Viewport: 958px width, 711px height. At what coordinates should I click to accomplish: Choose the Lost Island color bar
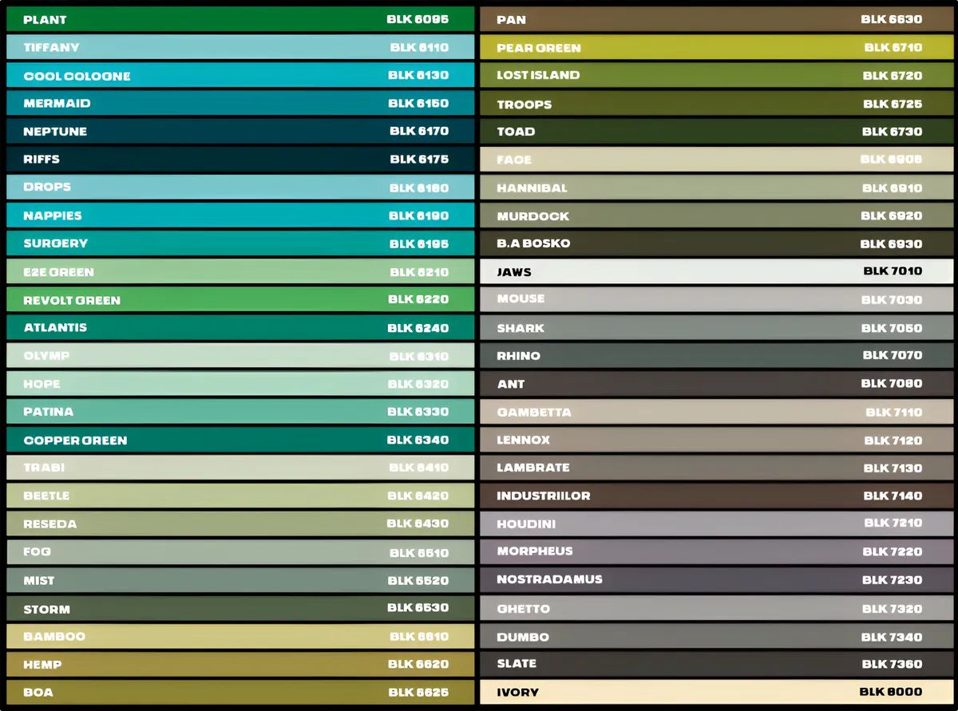tap(716, 75)
